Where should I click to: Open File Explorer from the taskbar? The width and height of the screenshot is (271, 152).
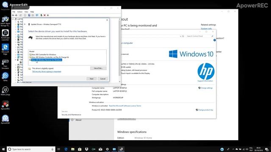click(73, 149)
